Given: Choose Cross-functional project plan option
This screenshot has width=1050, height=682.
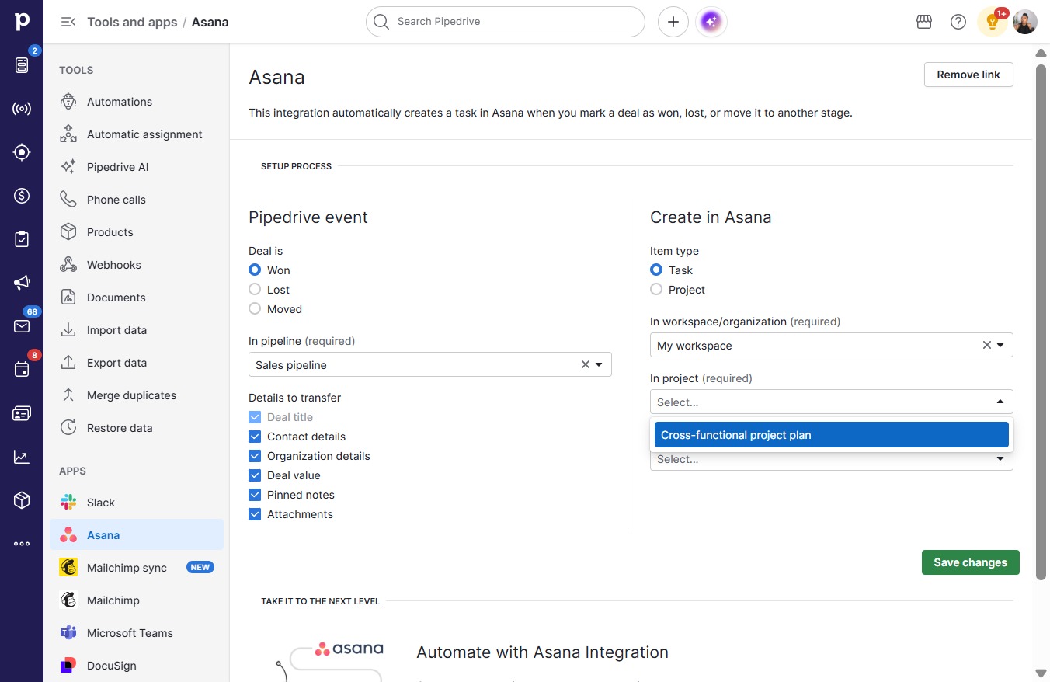Looking at the screenshot, I should tap(831, 435).
